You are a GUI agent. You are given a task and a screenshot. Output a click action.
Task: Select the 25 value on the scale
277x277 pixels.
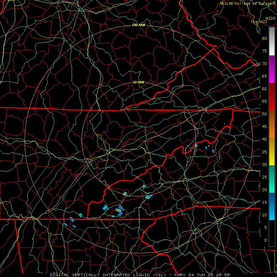click(264, 177)
